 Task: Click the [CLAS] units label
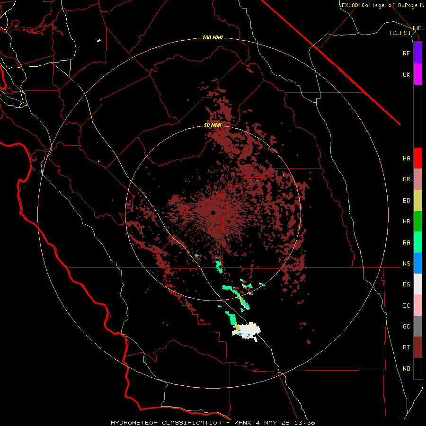pyautogui.click(x=400, y=33)
